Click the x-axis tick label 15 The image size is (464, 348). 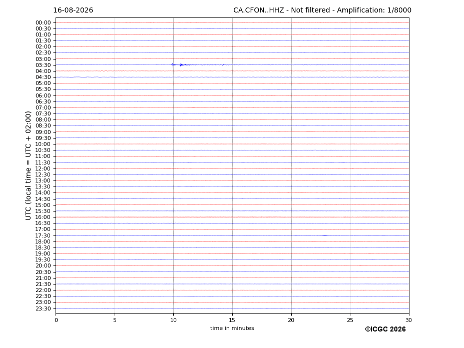click(x=232, y=320)
